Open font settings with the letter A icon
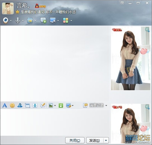152x145 pixels. click(5, 105)
